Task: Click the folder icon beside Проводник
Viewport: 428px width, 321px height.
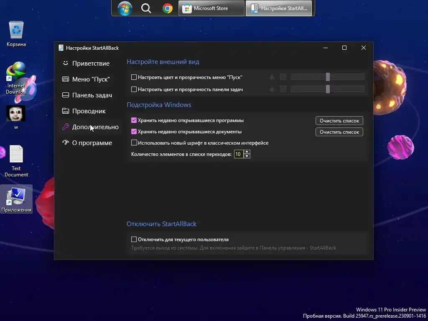Action: [x=66, y=111]
